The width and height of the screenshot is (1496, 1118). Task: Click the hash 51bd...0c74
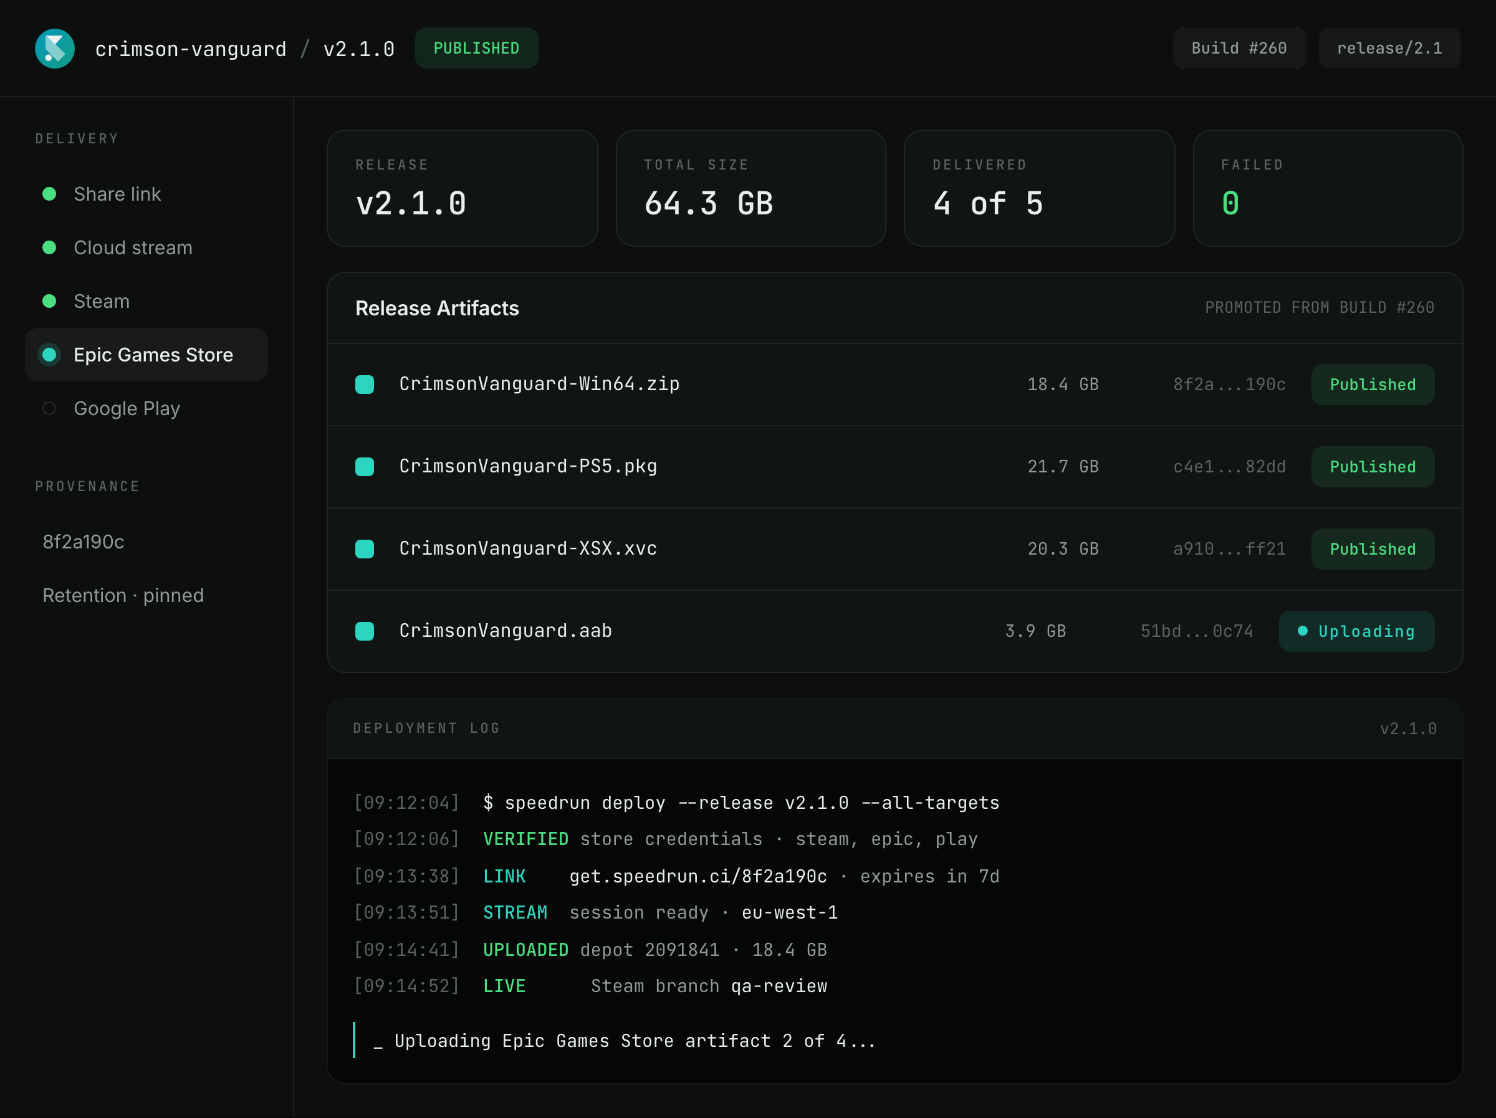click(x=1197, y=631)
